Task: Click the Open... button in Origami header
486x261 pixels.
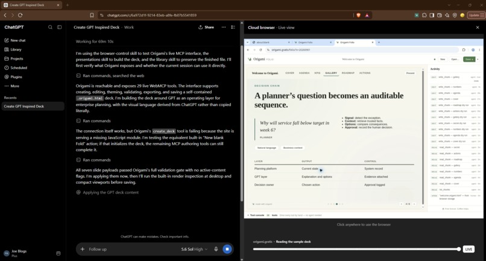Action: 455,59
